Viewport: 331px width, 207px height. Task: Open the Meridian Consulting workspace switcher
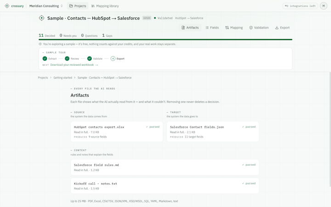pyautogui.click(x=46, y=6)
